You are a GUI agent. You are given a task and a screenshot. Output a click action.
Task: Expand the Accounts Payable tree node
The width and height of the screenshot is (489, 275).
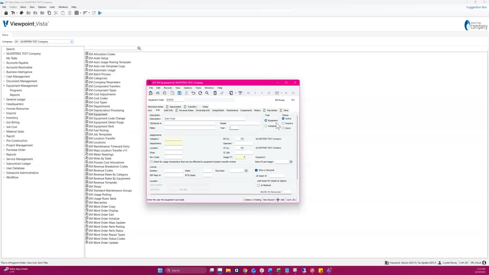point(4,63)
